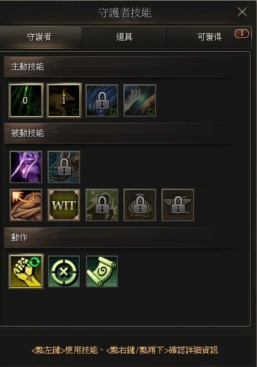This screenshot has width=257, height=367.
Task: Switch to the 可獲得 tab
Action: click(210, 37)
